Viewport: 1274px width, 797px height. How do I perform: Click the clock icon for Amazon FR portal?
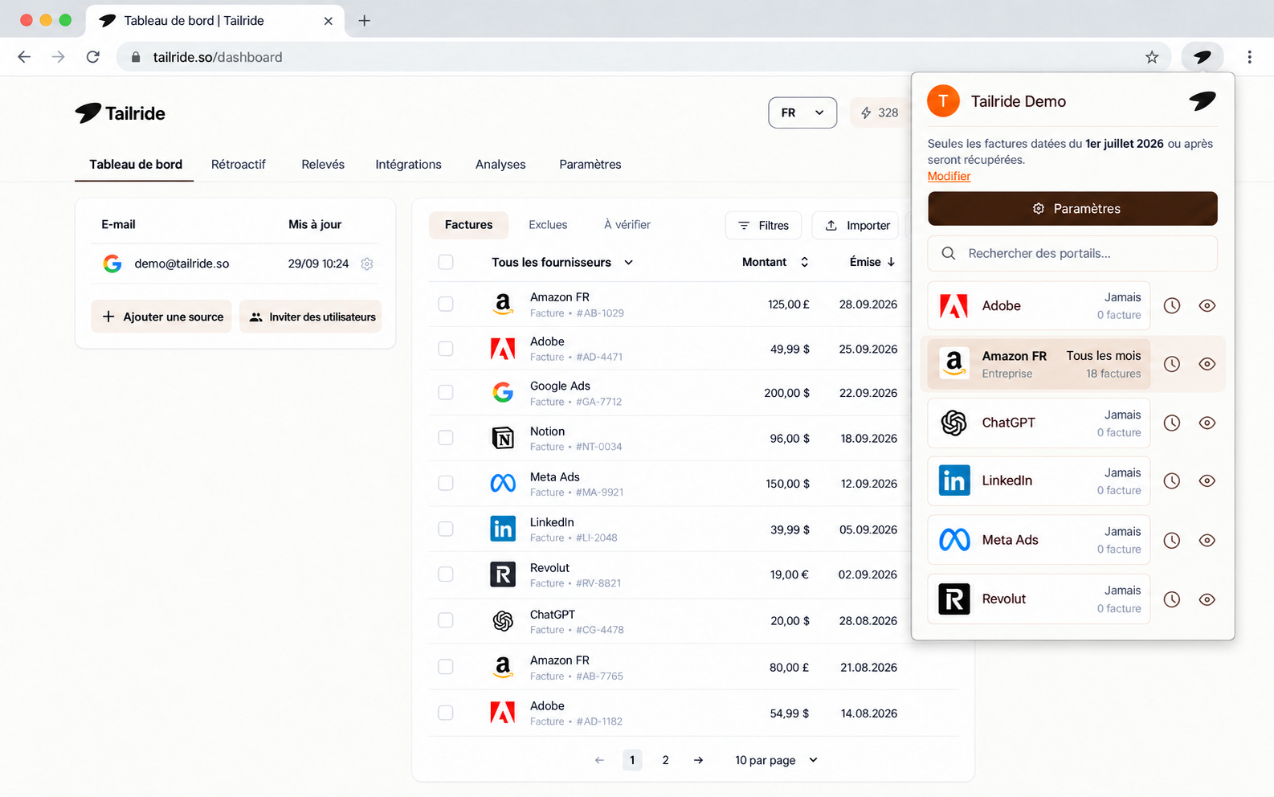tap(1172, 364)
